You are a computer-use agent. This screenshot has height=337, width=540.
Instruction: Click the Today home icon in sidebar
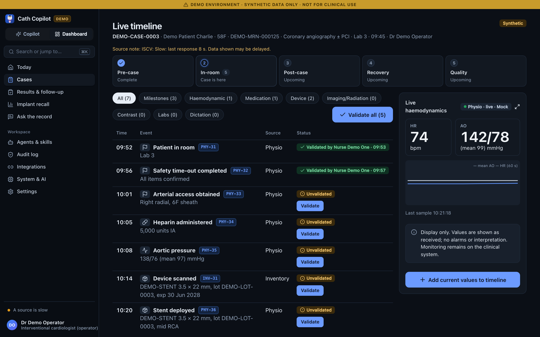point(10,67)
